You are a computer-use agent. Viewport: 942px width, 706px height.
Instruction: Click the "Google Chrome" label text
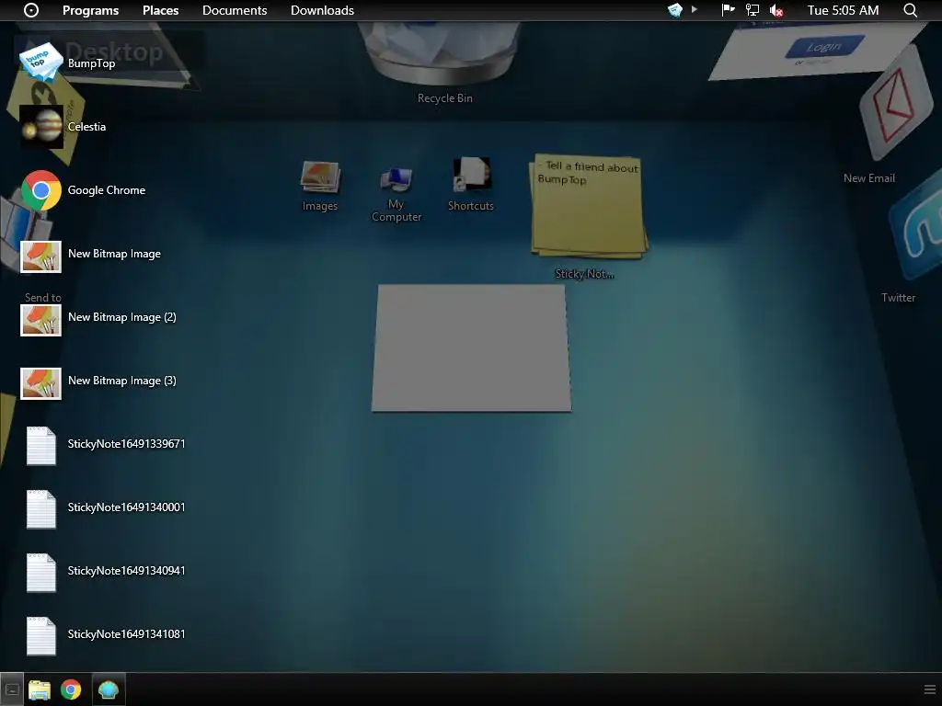click(x=107, y=190)
